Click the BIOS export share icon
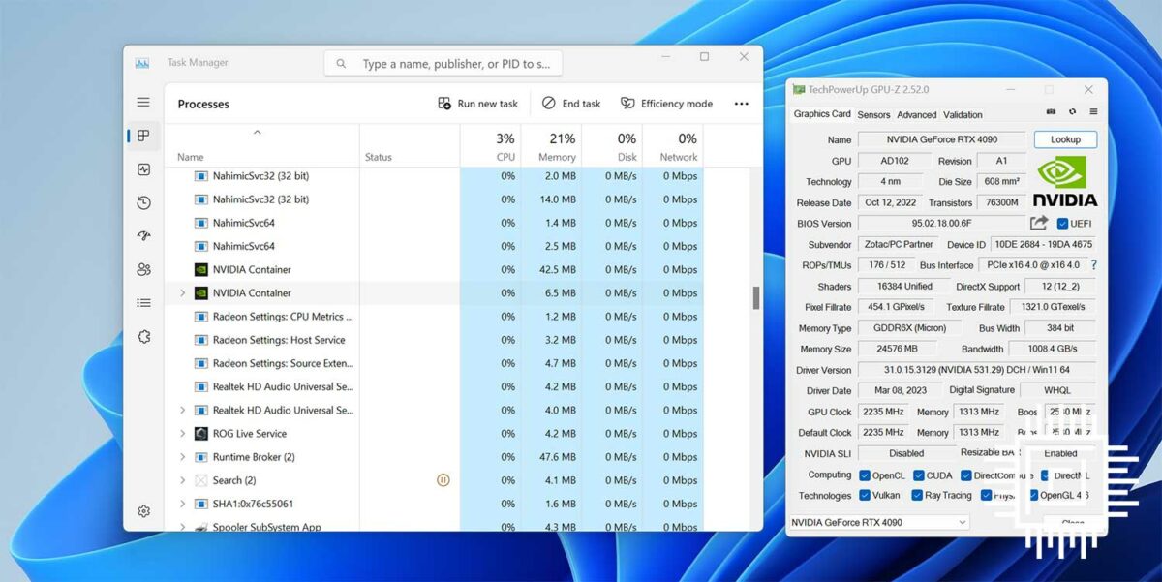The height and width of the screenshot is (582, 1162). (x=1038, y=224)
